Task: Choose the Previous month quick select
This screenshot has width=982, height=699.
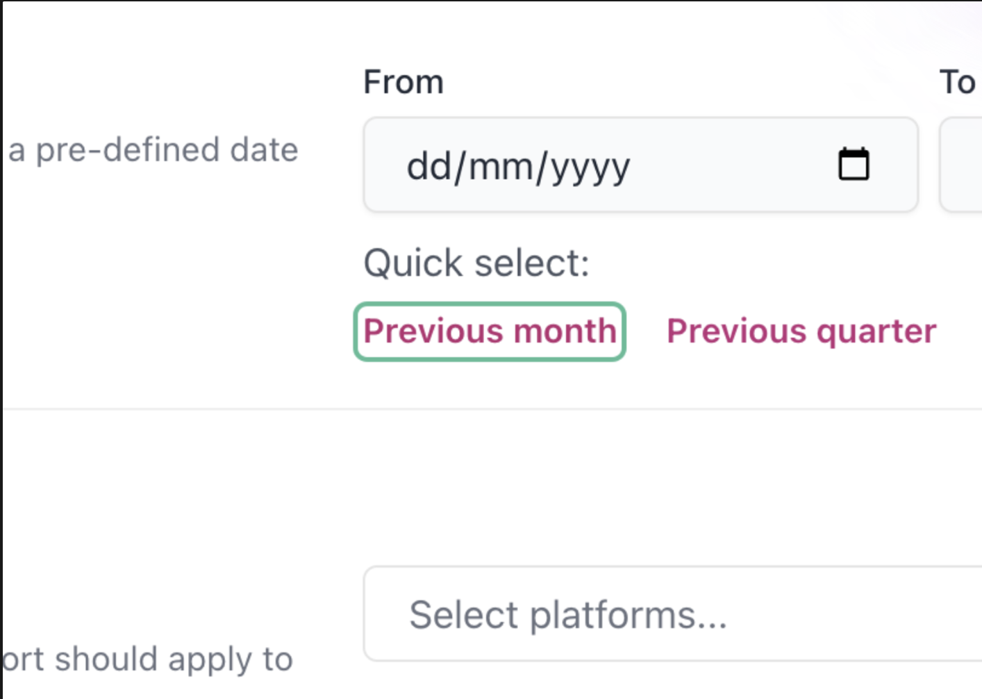Action: click(490, 331)
